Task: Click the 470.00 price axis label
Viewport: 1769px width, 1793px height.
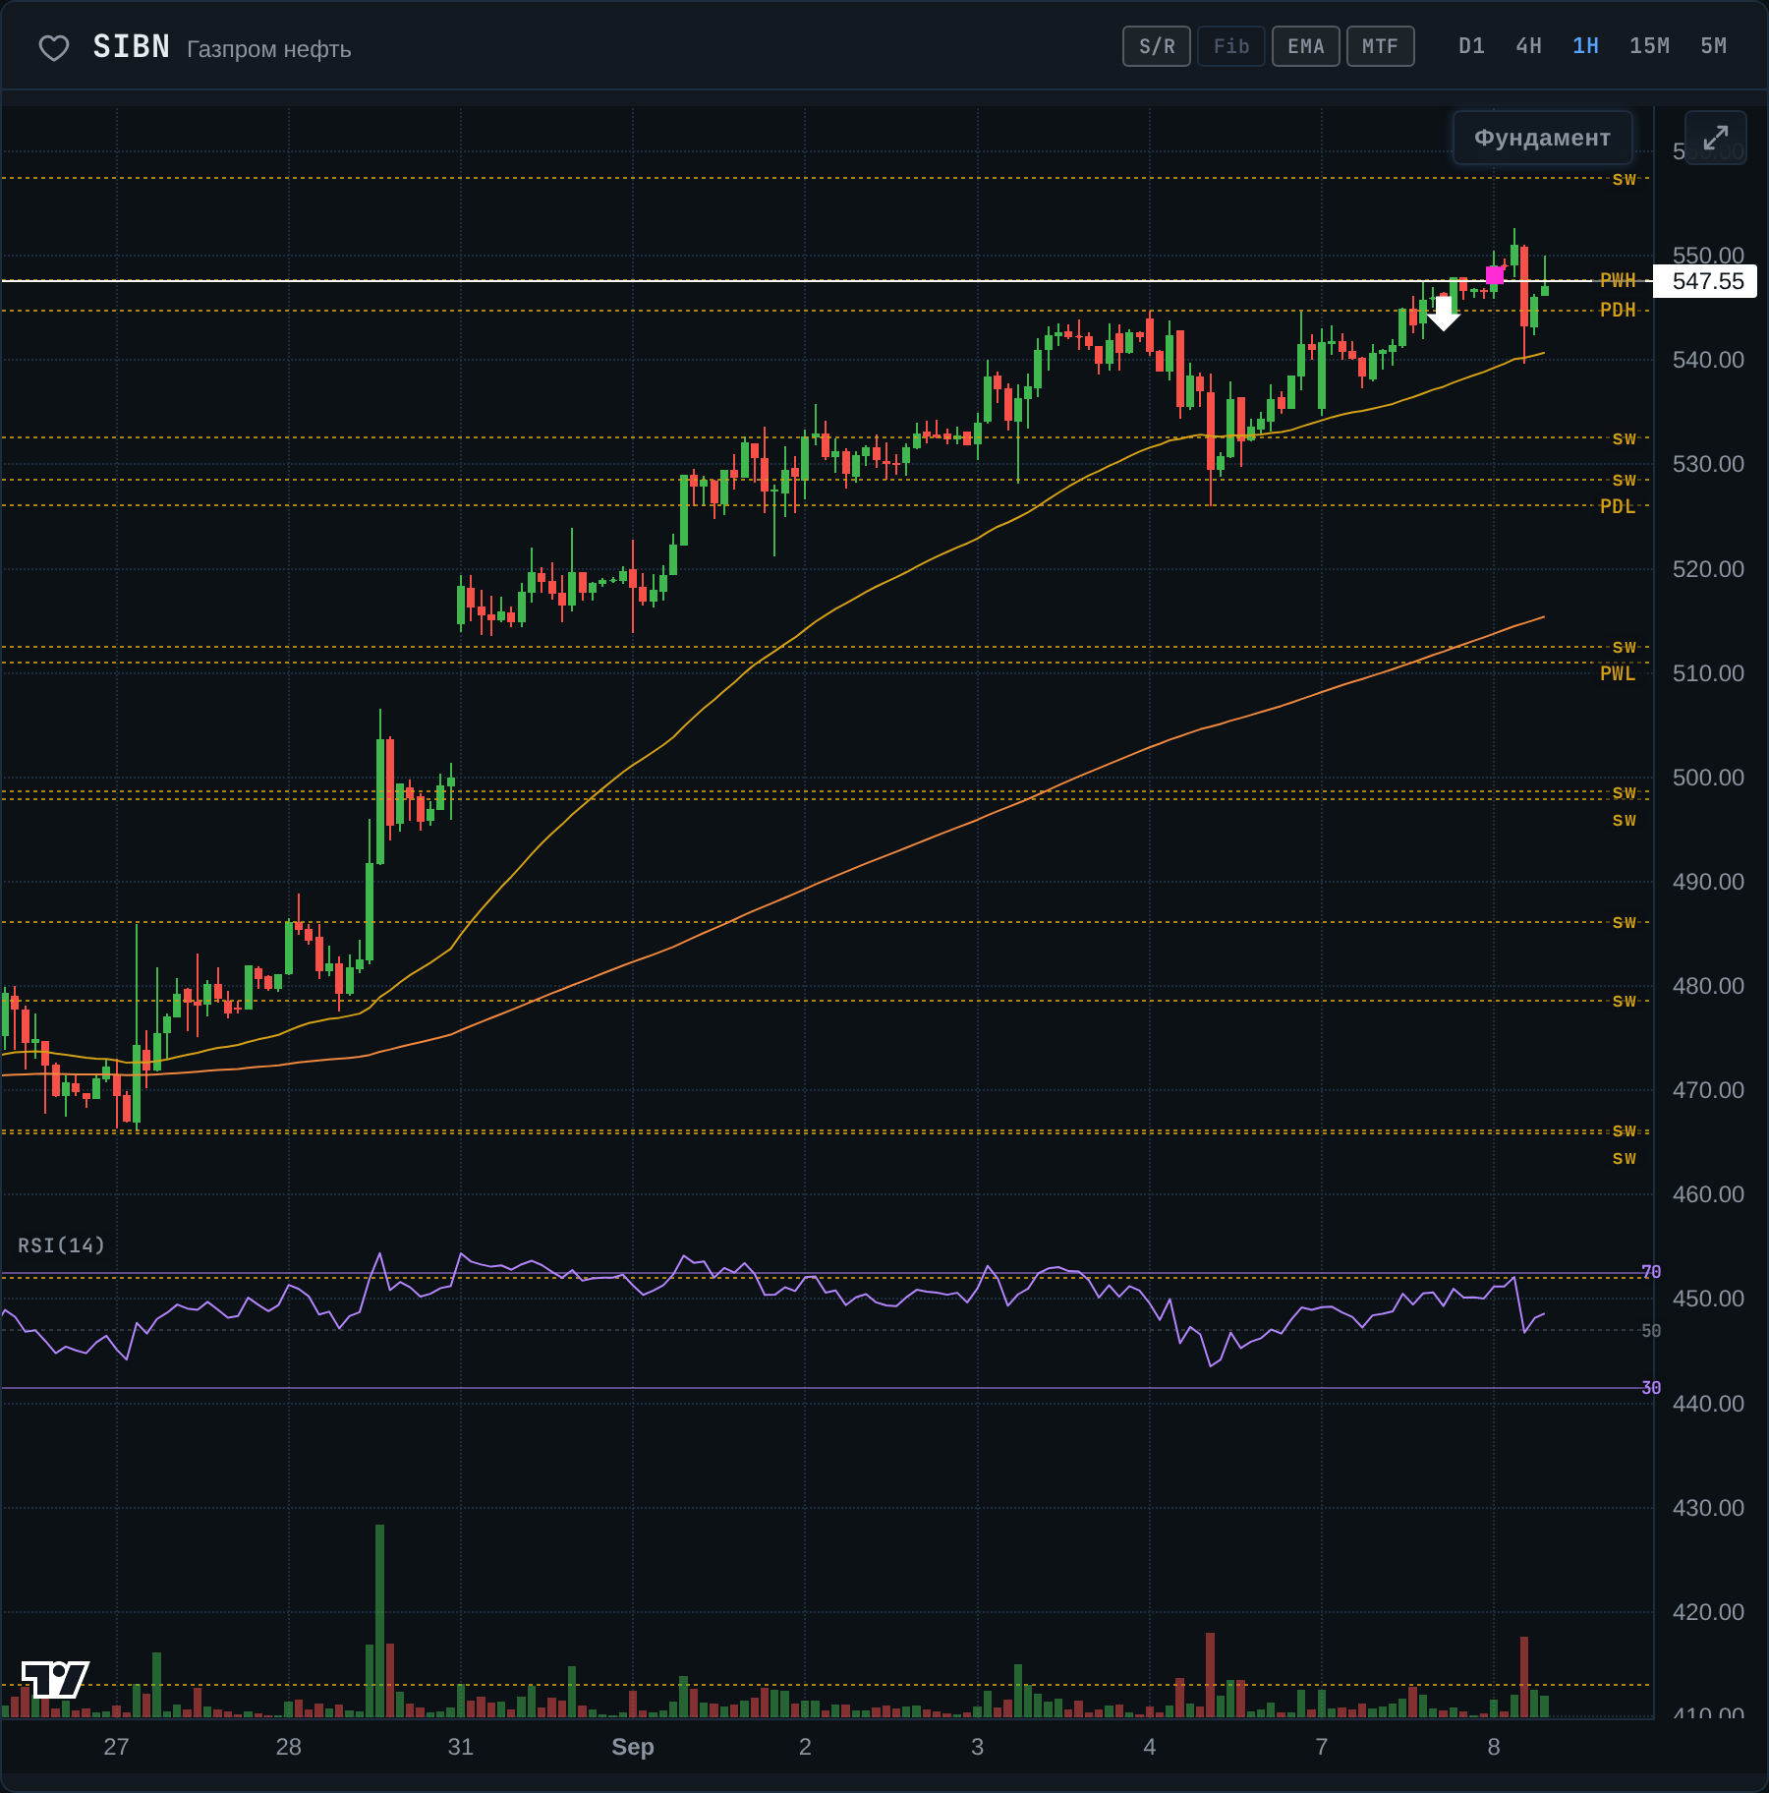Action: [x=1708, y=1090]
